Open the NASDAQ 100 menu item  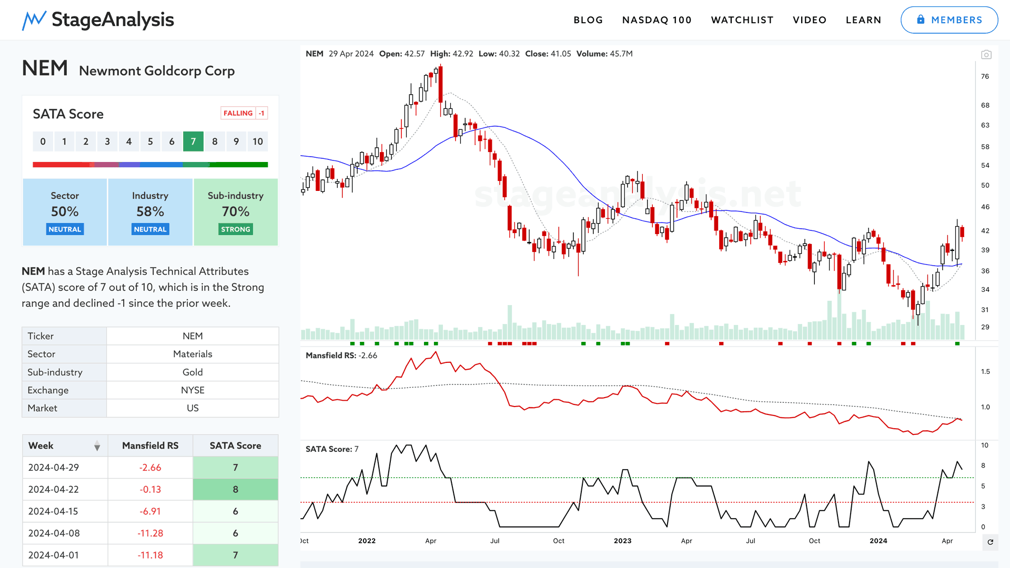point(656,20)
